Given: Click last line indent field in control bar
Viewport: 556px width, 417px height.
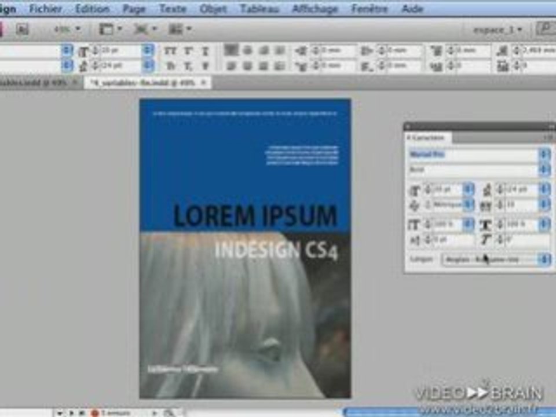Looking at the screenshot, I should pos(403,66).
